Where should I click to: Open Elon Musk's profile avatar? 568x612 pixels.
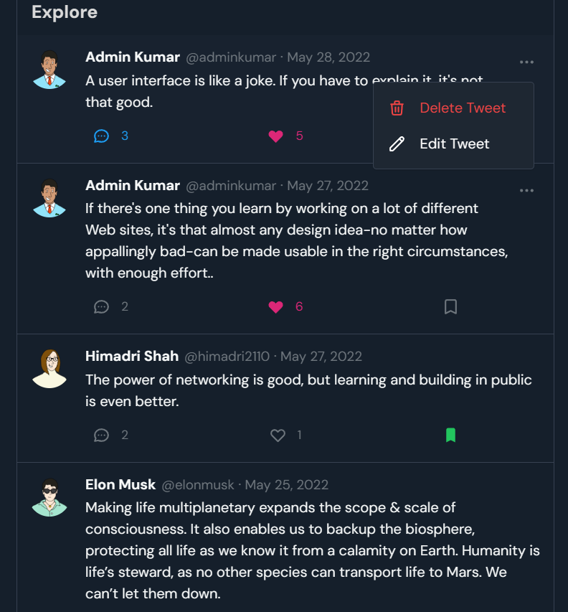49,498
